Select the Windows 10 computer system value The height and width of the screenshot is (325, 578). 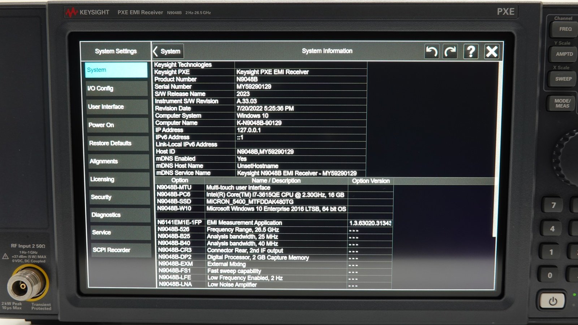[253, 115]
